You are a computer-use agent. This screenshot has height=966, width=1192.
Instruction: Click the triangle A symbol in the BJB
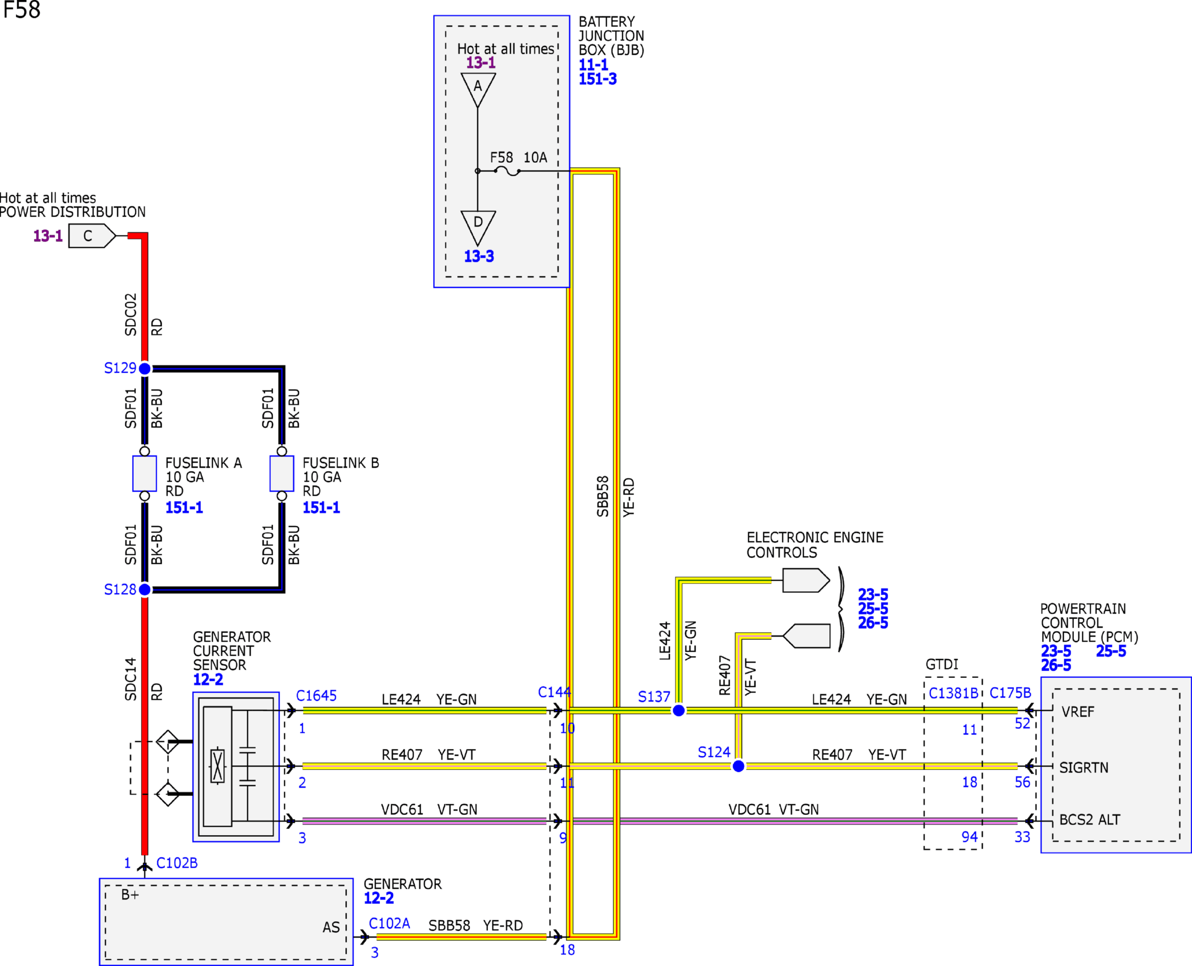coord(478,89)
